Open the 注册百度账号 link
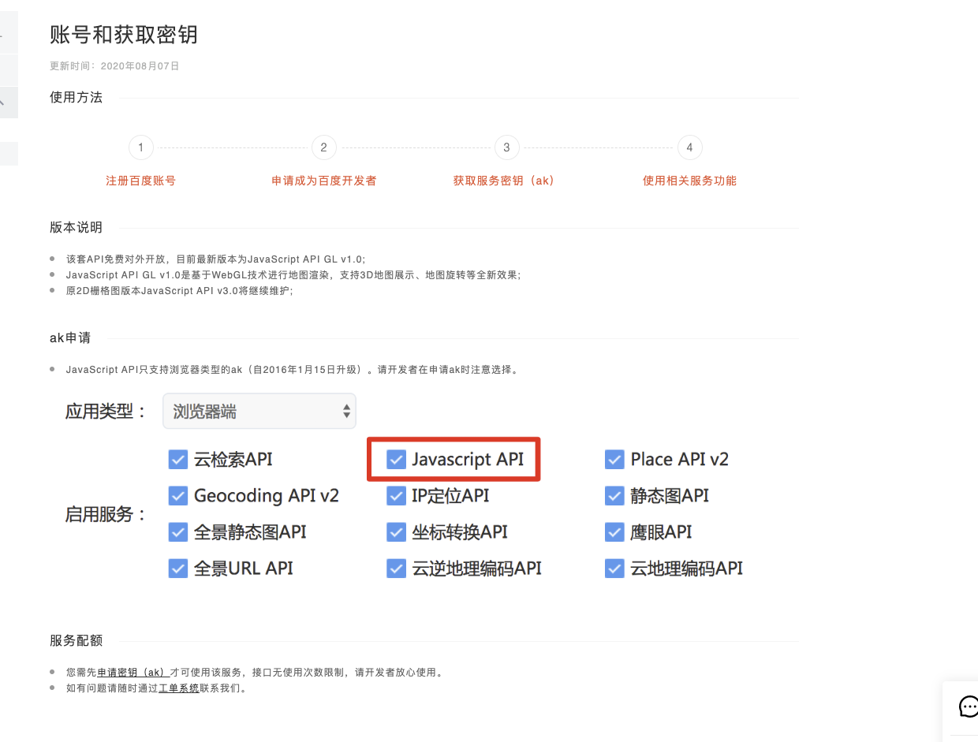 tap(140, 180)
